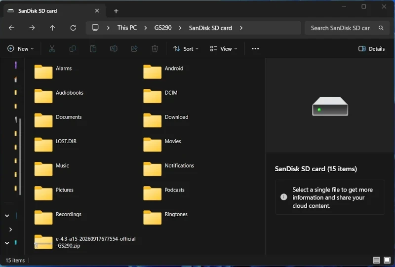Select the e-4.3-a15 official GS290.zip file
This screenshot has height=267, width=395.
pyautogui.click(x=85, y=242)
